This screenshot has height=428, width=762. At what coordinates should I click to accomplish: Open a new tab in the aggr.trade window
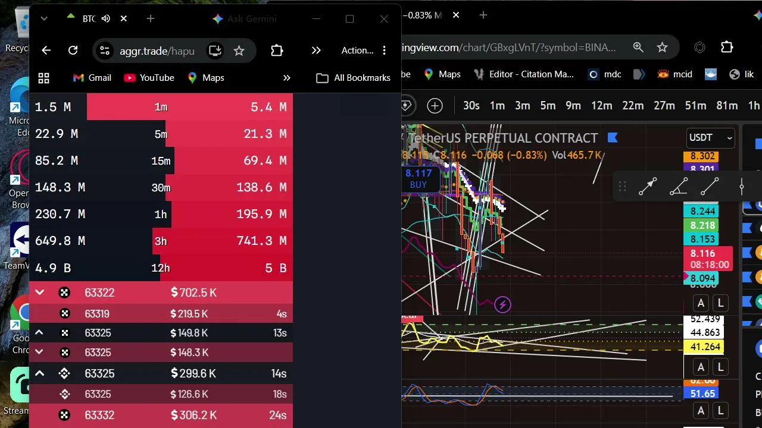[x=150, y=19]
